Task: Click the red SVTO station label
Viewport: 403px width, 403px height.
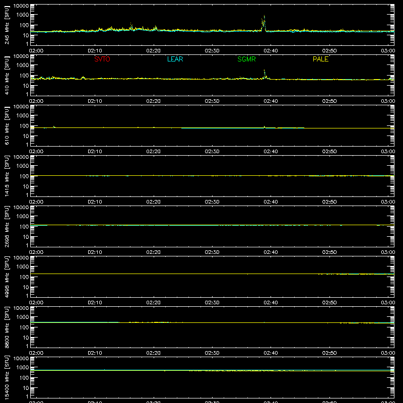Action: click(x=102, y=59)
